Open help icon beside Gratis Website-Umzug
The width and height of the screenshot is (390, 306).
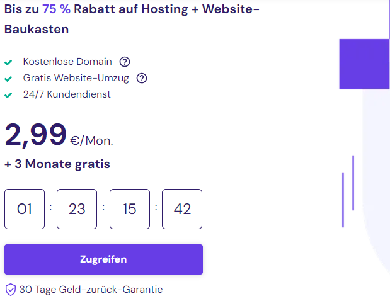tap(142, 78)
